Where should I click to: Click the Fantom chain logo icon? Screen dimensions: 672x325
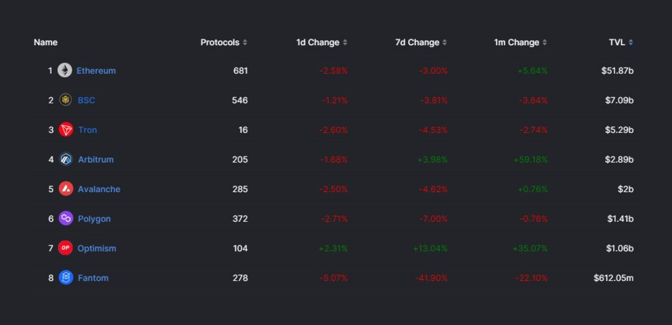click(66, 278)
